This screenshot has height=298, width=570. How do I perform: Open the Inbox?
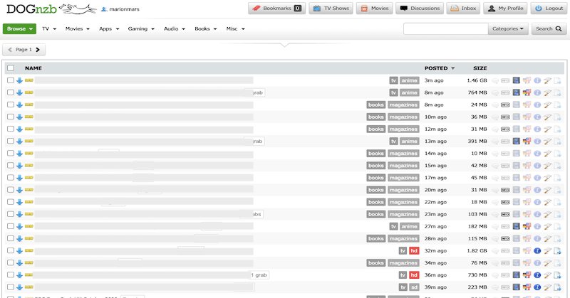pos(464,9)
